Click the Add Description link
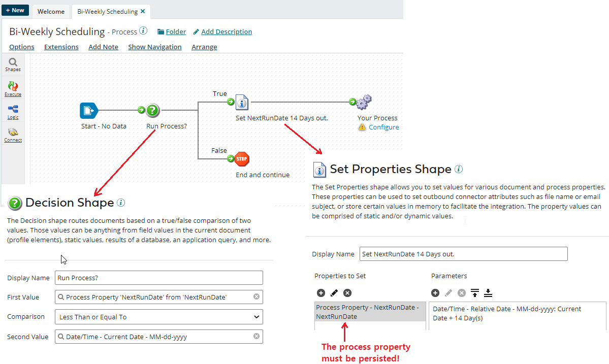This screenshot has width=609, height=364. click(227, 31)
